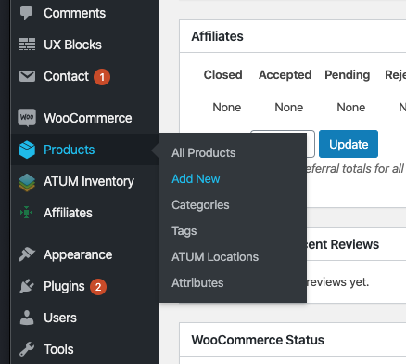Click the Appearance paintbrush icon

point(27,254)
